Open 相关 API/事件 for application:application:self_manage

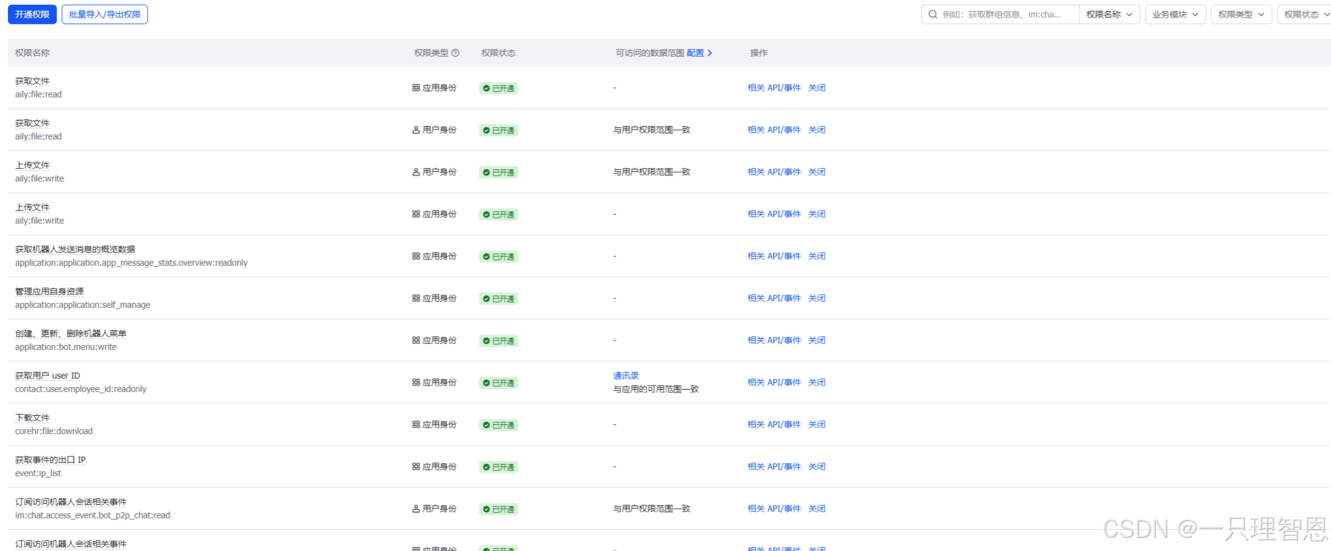click(x=774, y=298)
